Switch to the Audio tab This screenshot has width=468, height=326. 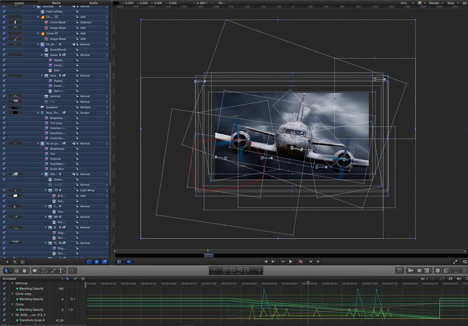[93, 3]
